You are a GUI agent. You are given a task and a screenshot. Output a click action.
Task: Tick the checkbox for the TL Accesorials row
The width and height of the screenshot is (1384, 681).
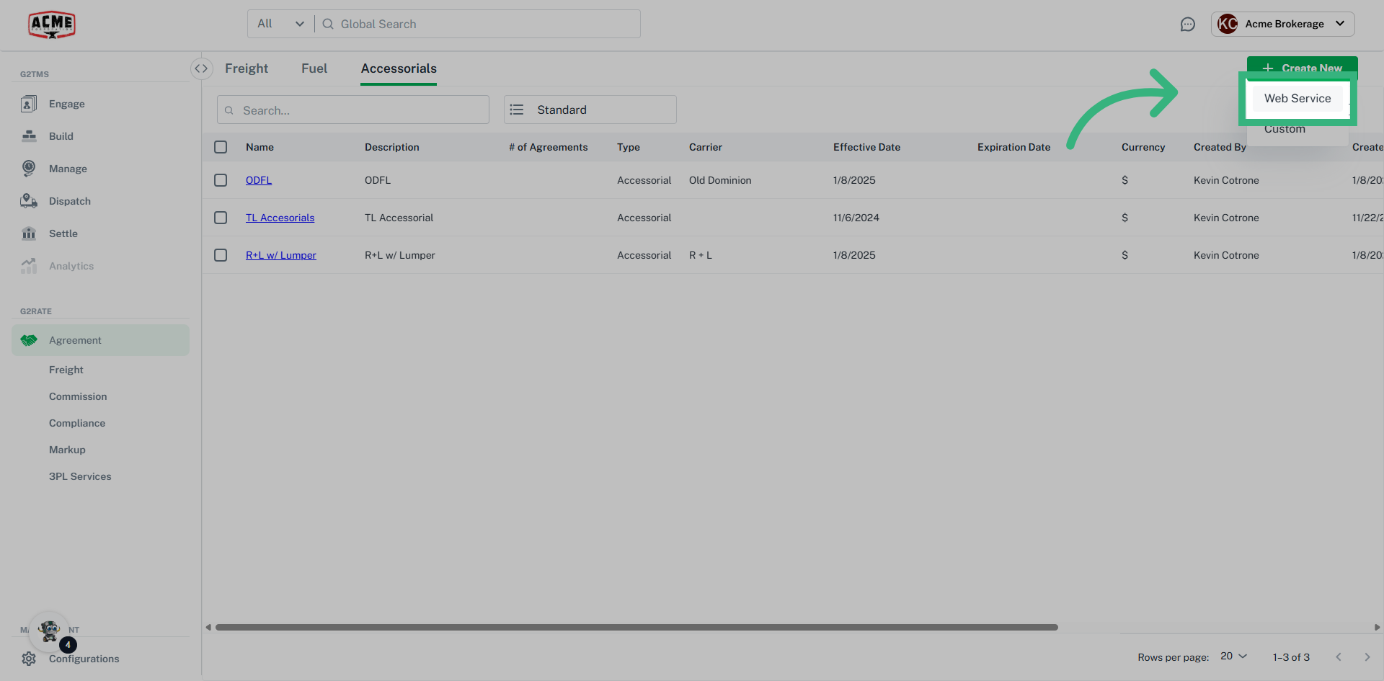pos(221,218)
